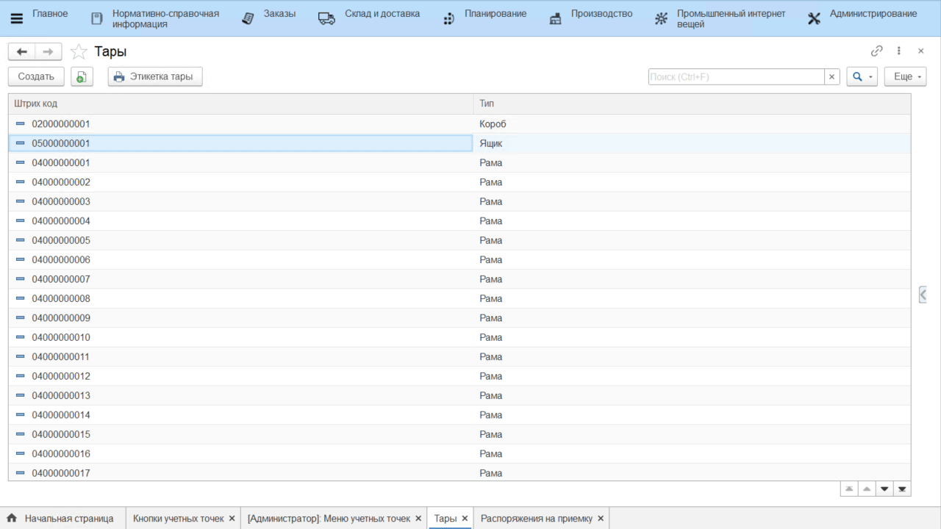Clear the search field with the X icon
This screenshot has height=529, width=941.
click(x=832, y=76)
